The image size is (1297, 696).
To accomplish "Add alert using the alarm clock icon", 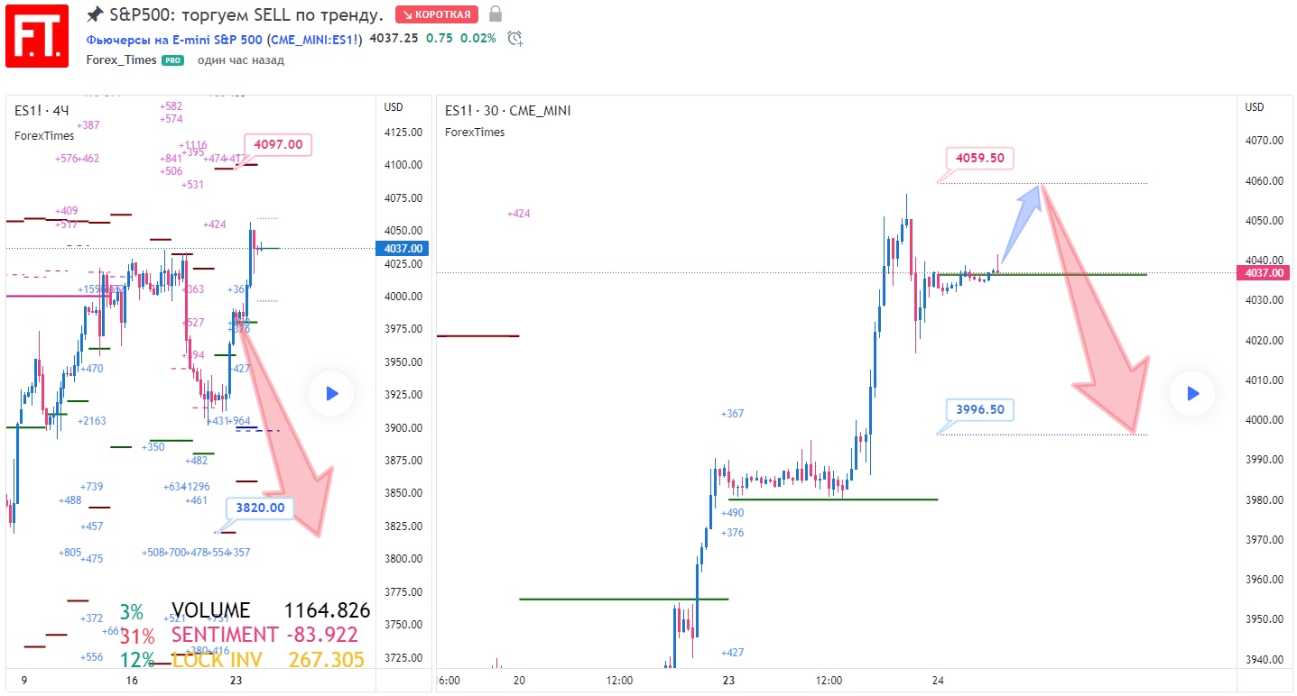I will click(515, 38).
